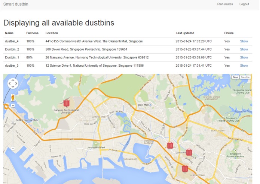The image size is (260, 184).
Task: Show details for Dustbin_1
Action: (244, 57)
